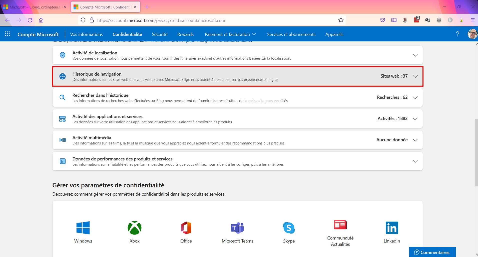The width and height of the screenshot is (478, 257).
Task: Click the help question mark icon
Action: click(x=457, y=34)
